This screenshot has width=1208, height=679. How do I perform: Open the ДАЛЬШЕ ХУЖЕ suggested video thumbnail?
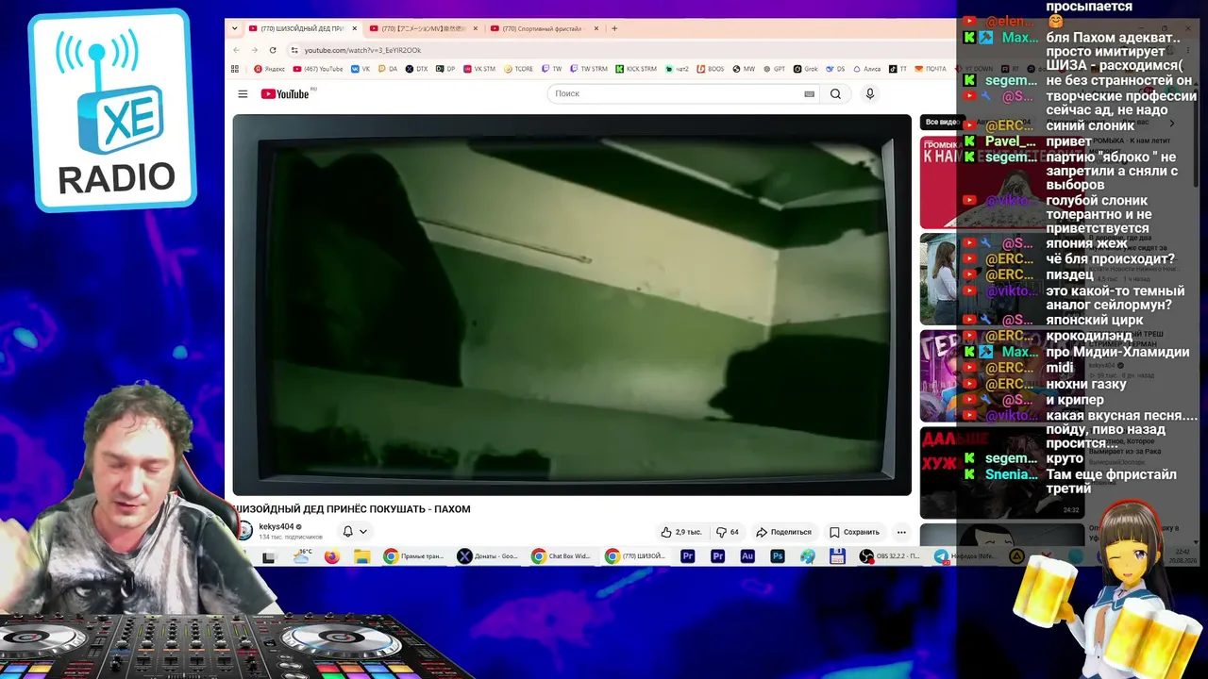point(1001,472)
